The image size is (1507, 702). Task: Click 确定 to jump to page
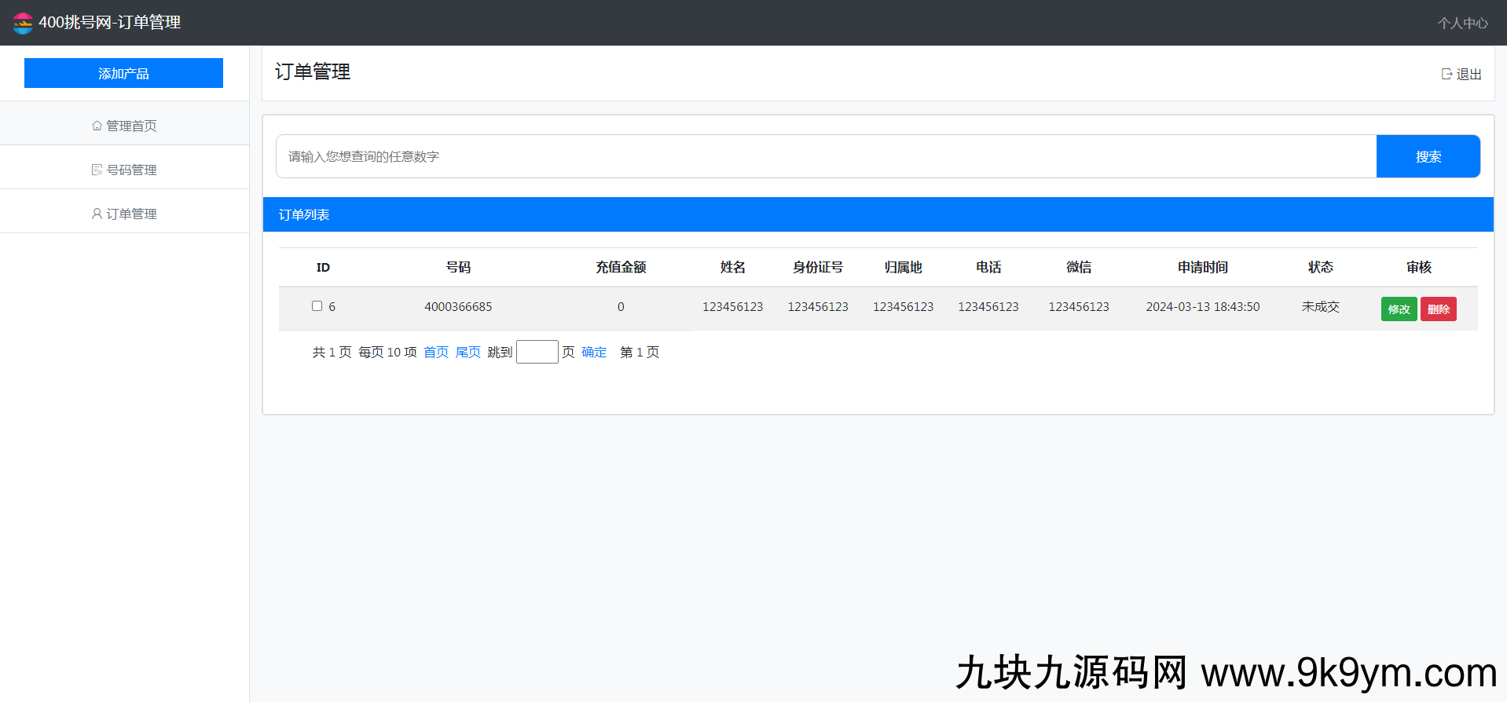pos(594,352)
